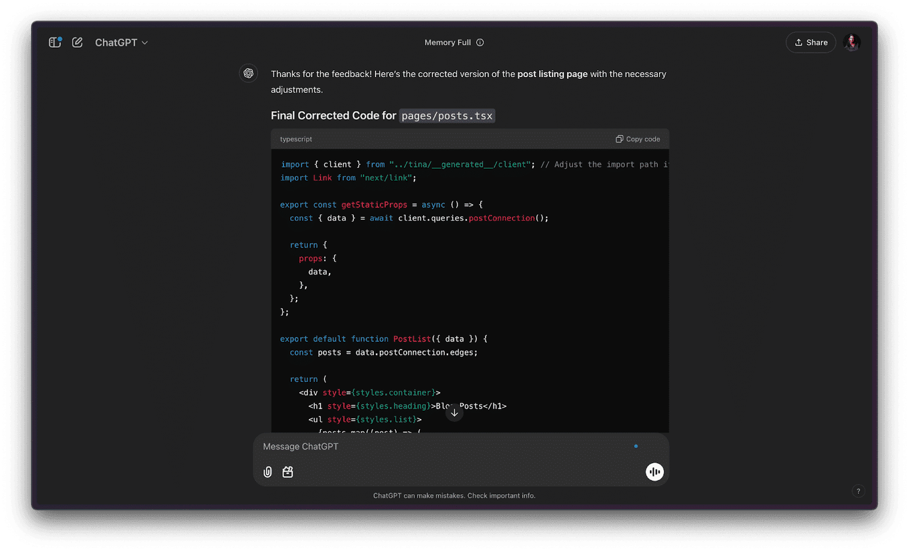Click the tina generated client import path
Screen dimensions: 909x551
[459, 164]
